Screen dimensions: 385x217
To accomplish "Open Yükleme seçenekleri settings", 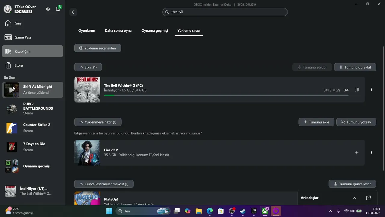I will coord(97,48).
